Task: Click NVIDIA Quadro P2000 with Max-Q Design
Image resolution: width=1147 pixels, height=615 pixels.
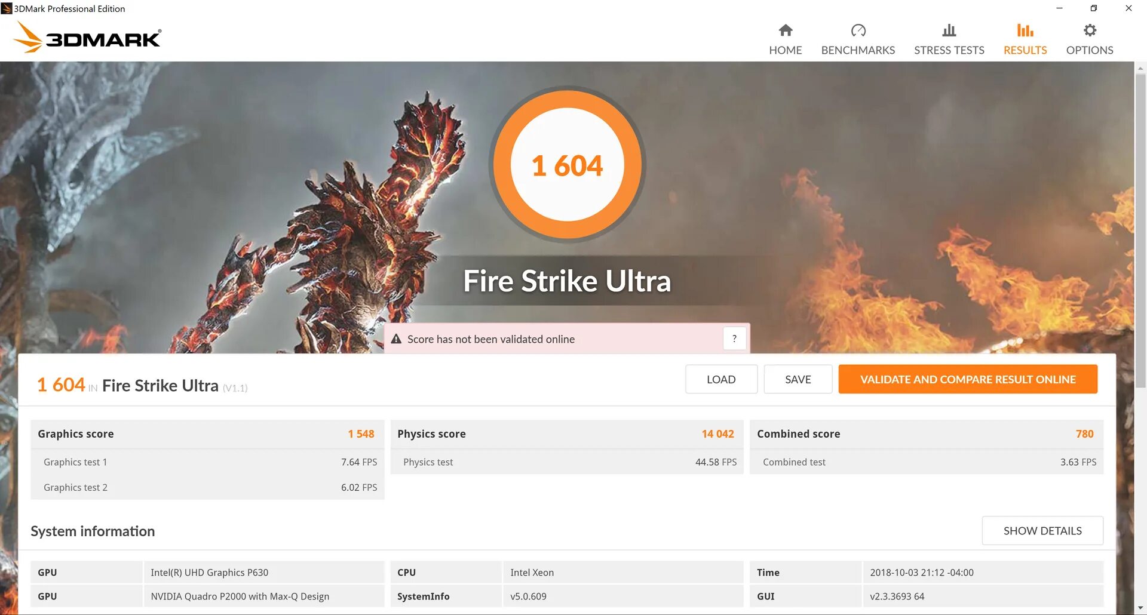Action: (x=240, y=596)
